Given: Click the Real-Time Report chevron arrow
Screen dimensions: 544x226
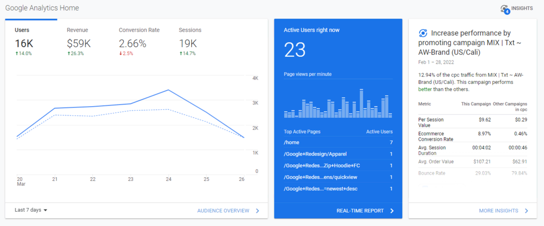Looking at the screenshot, I should (392, 211).
